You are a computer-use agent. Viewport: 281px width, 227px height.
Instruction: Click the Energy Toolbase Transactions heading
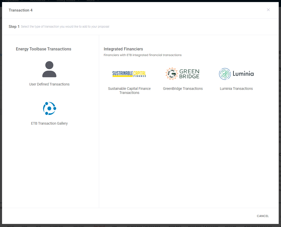(44, 49)
